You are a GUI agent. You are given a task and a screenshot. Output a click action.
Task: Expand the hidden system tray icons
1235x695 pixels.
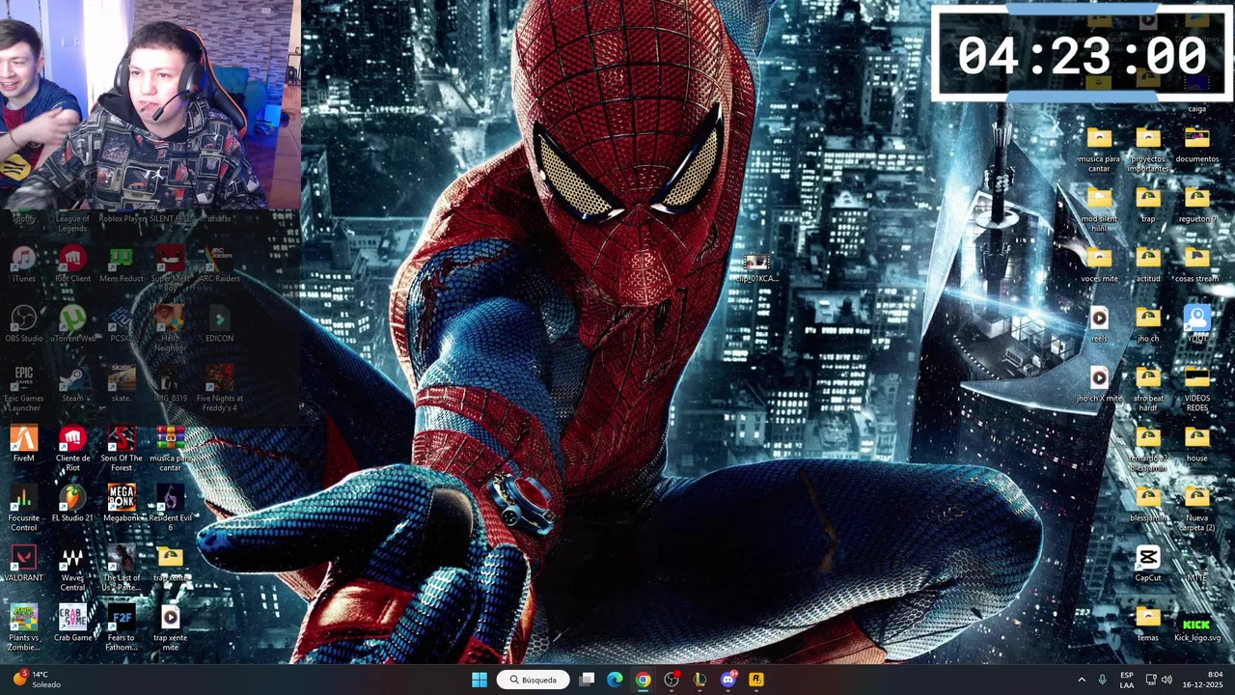(x=1081, y=680)
